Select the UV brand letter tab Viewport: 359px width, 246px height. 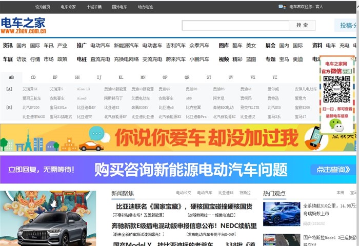[231, 77]
